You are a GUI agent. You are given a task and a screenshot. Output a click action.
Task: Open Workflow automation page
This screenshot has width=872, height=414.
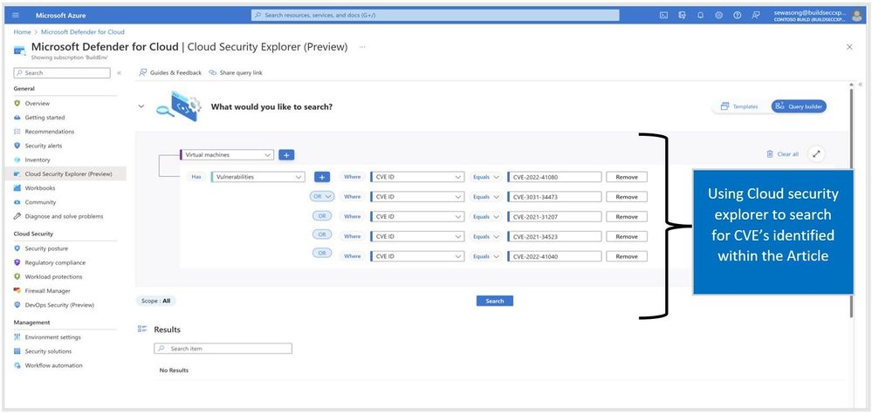pyautogui.click(x=53, y=365)
